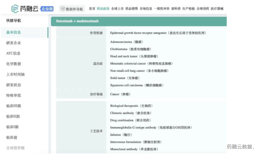Select 一致性评价 in the top navigation
This screenshot has width=258, height=154.
click(x=161, y=9)
